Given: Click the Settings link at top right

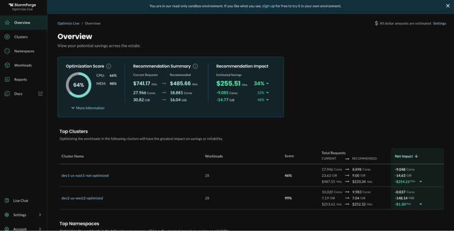Looking at the screenshot, I should [439, 23].
